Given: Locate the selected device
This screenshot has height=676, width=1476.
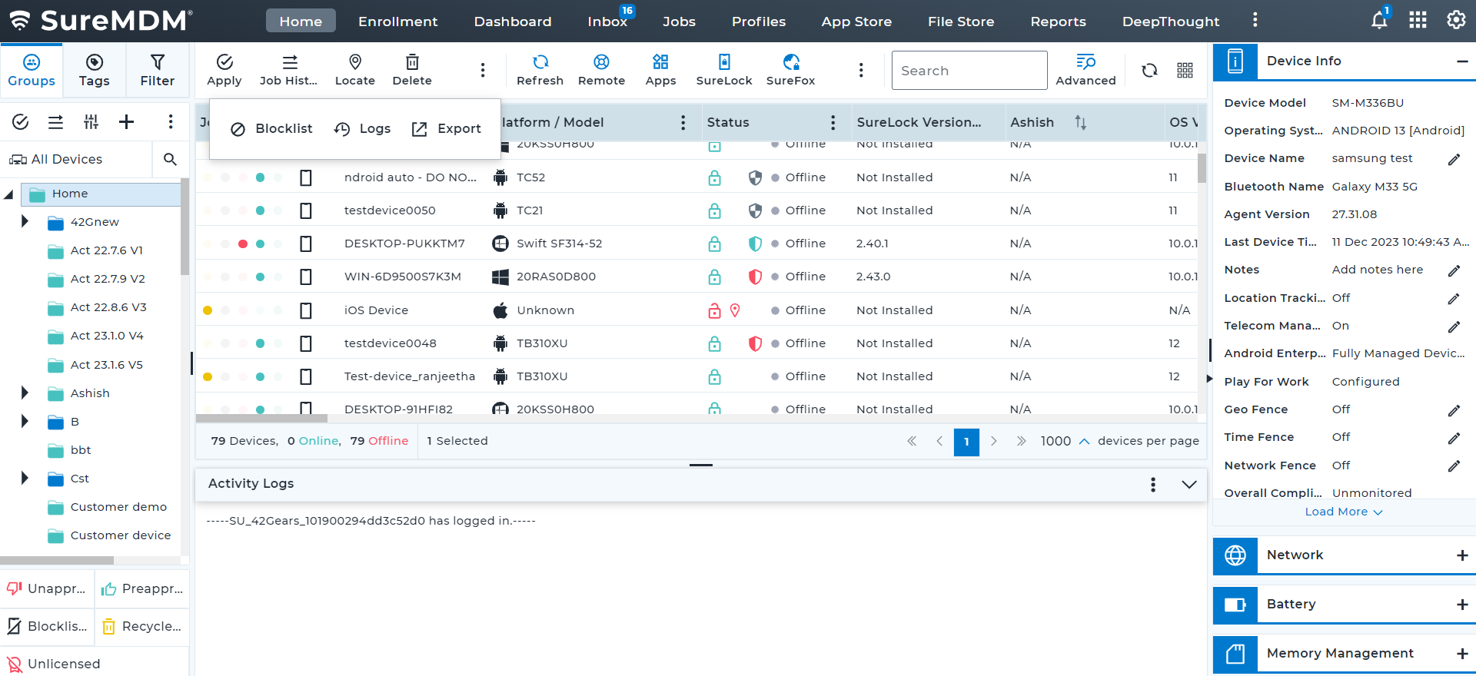Looking at the screenshot, I should pos(355,70).
